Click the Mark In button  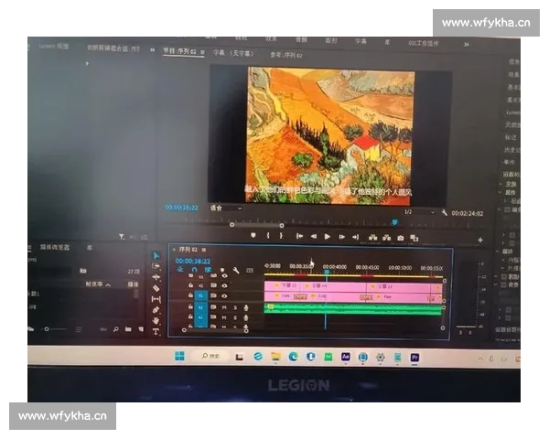coord(268,236)
